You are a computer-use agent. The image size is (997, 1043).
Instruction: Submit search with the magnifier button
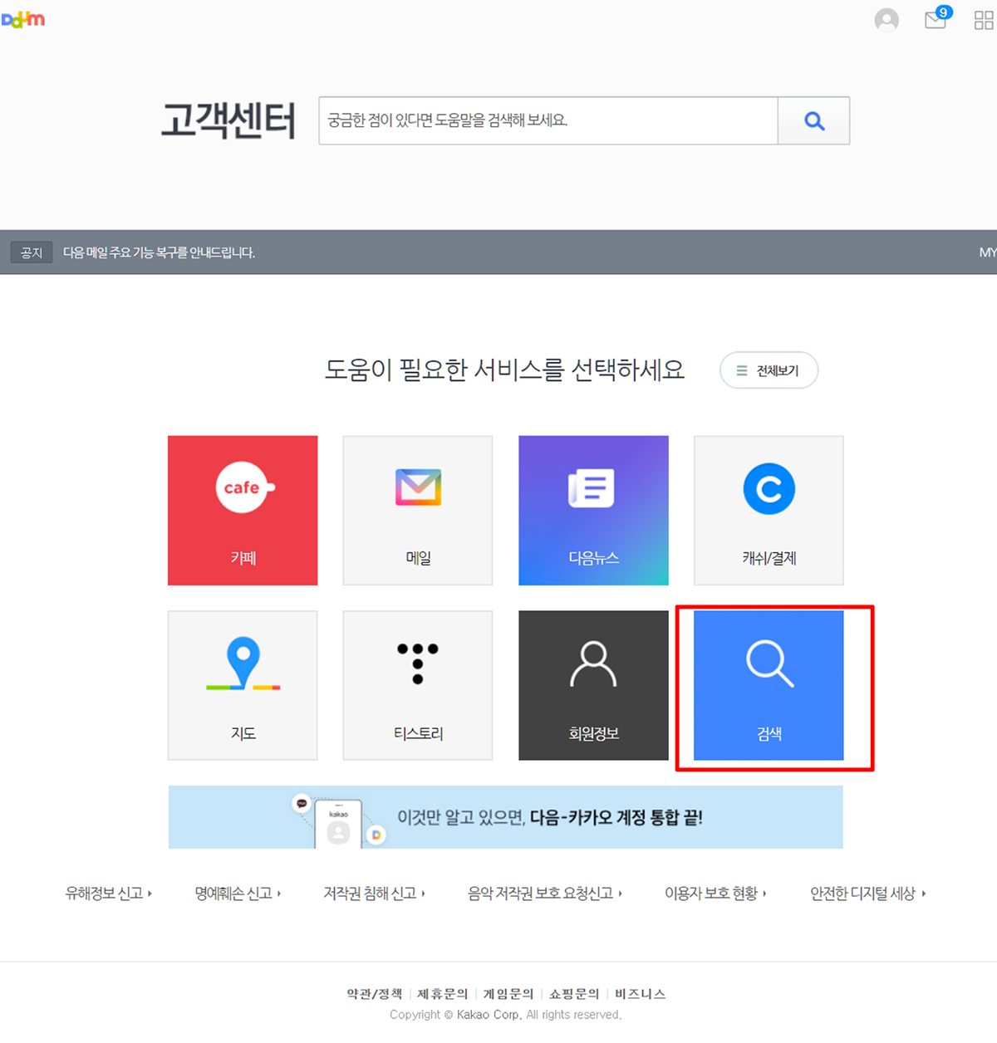[x=813, y=120]
